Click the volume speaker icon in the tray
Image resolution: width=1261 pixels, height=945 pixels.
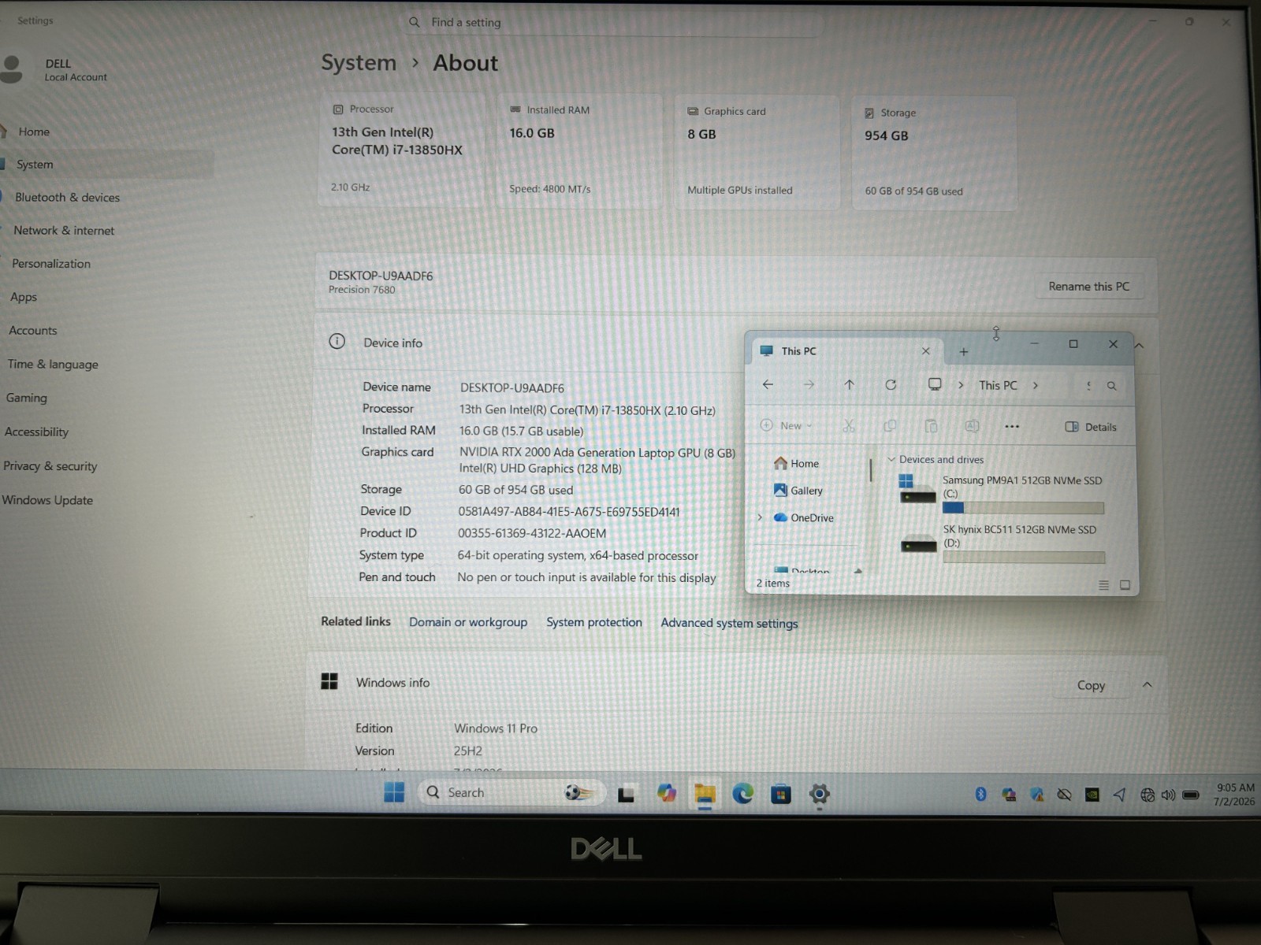tap(1168, 795)
